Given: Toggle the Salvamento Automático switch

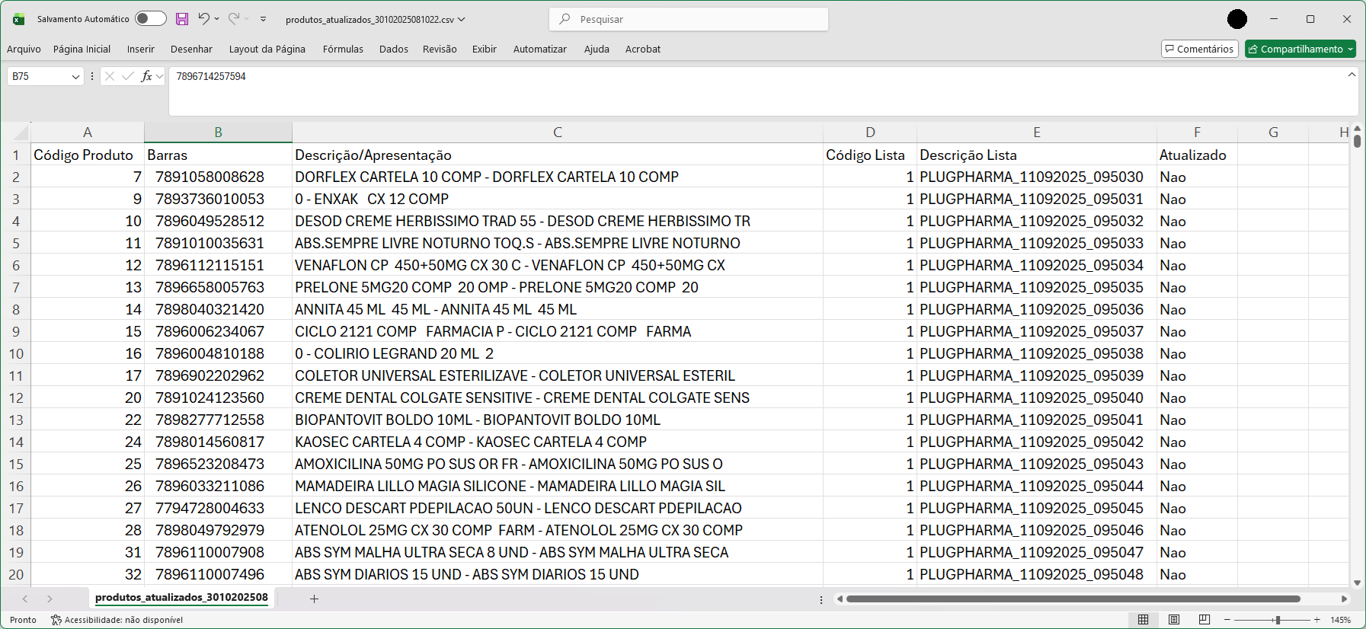Looking at the screenshot, I should pos(151,19).
